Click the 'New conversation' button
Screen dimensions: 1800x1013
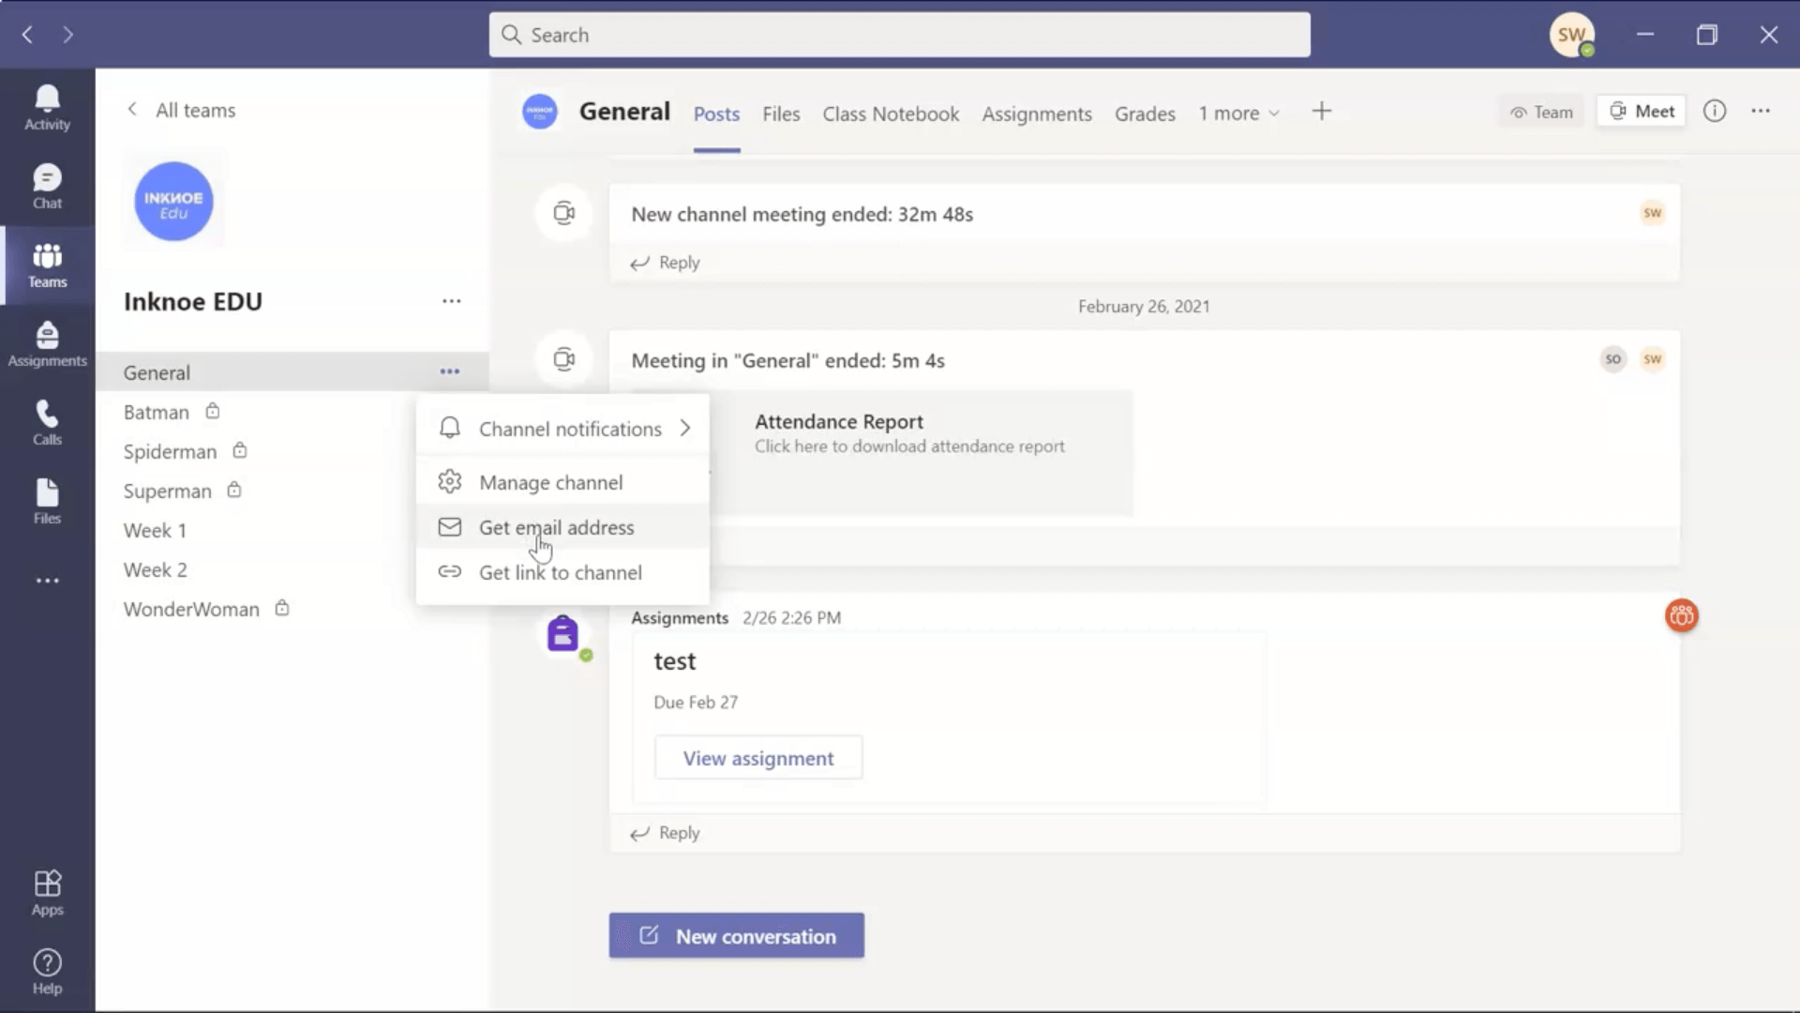737,936
